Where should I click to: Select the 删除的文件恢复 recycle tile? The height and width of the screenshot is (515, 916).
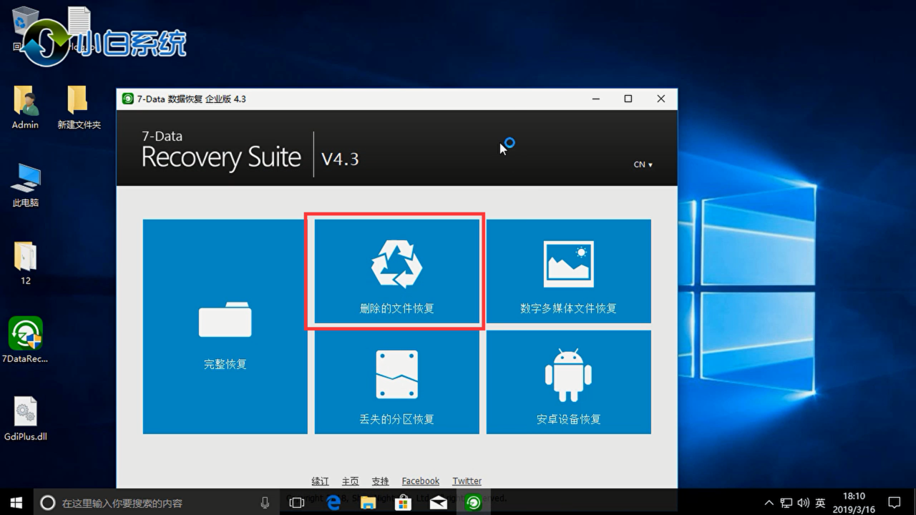[396, 271]
